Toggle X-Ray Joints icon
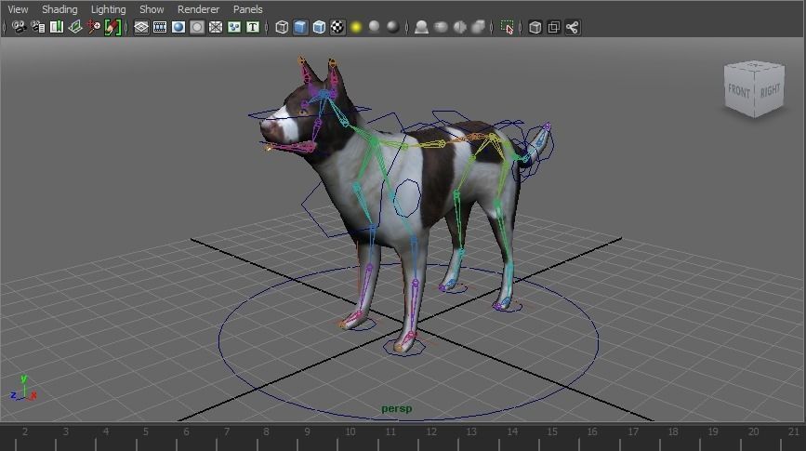 point(572,27)
